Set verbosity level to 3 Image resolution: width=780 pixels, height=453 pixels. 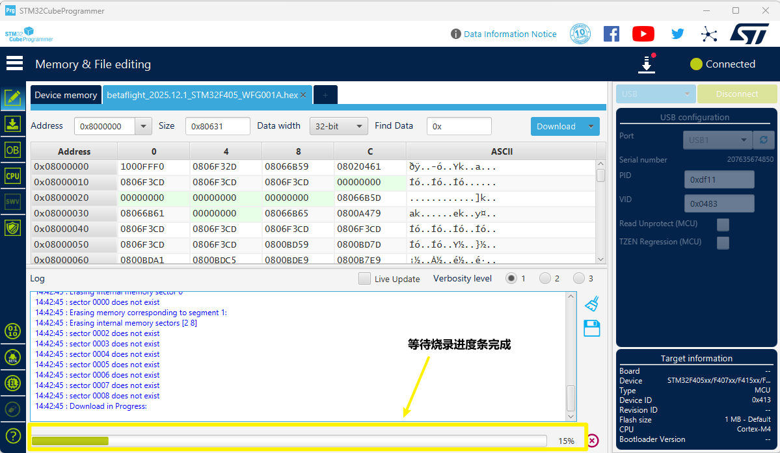pos(578,279)
